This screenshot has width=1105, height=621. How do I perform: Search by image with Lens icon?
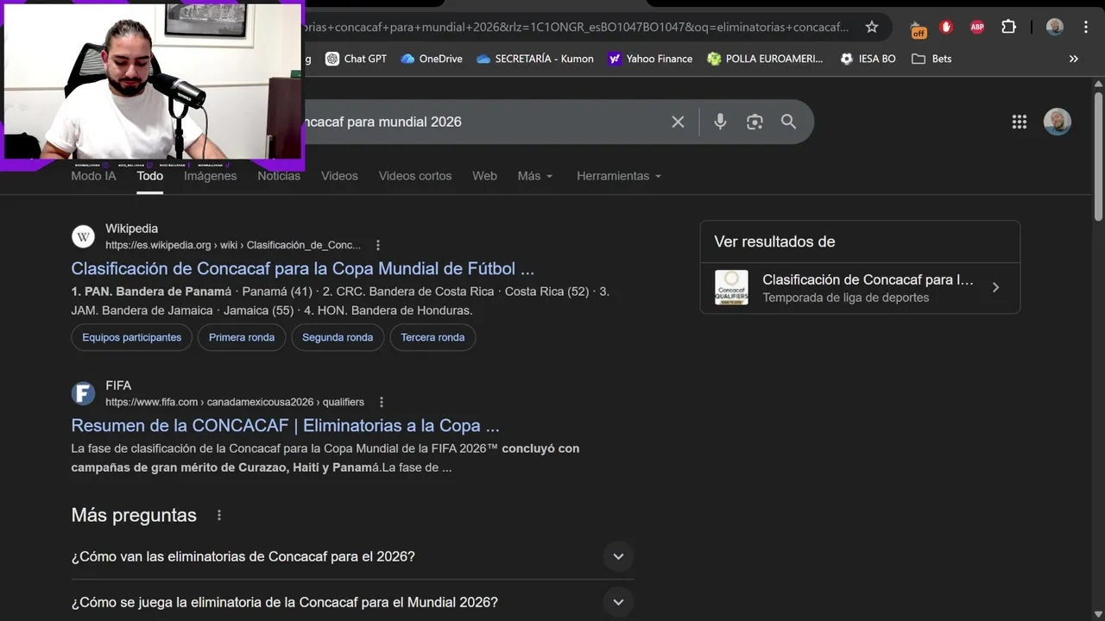755,122
